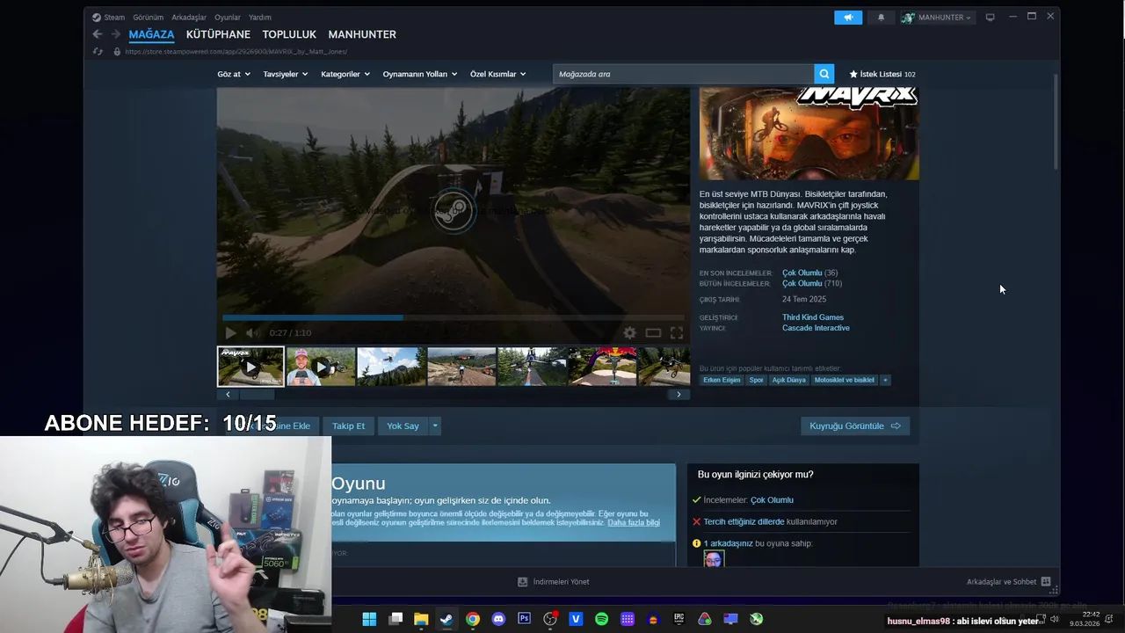Switch to KÜTÜPHANE tab
The height and width of the screenshot is (633, 1125).
click(x=218, y=34)
